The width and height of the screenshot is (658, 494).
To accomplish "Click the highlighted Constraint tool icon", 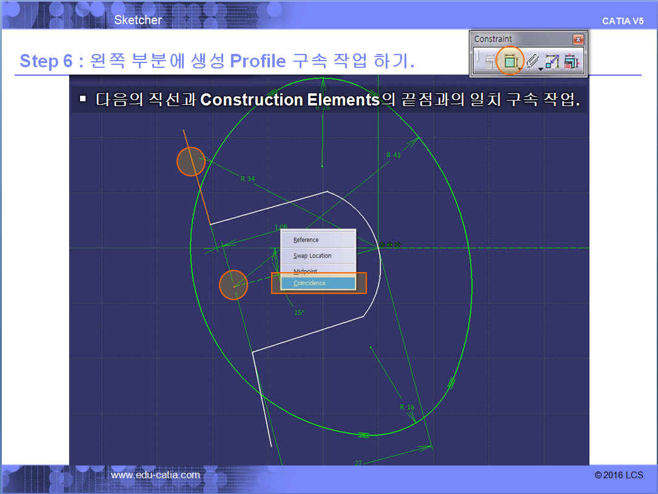I will [509, 61].
